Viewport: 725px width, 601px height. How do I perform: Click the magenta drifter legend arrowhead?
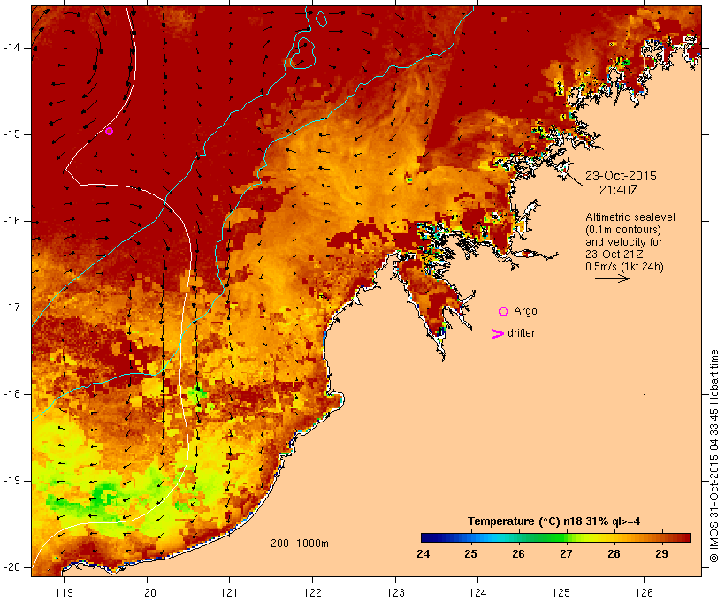[x=498, y=334]
